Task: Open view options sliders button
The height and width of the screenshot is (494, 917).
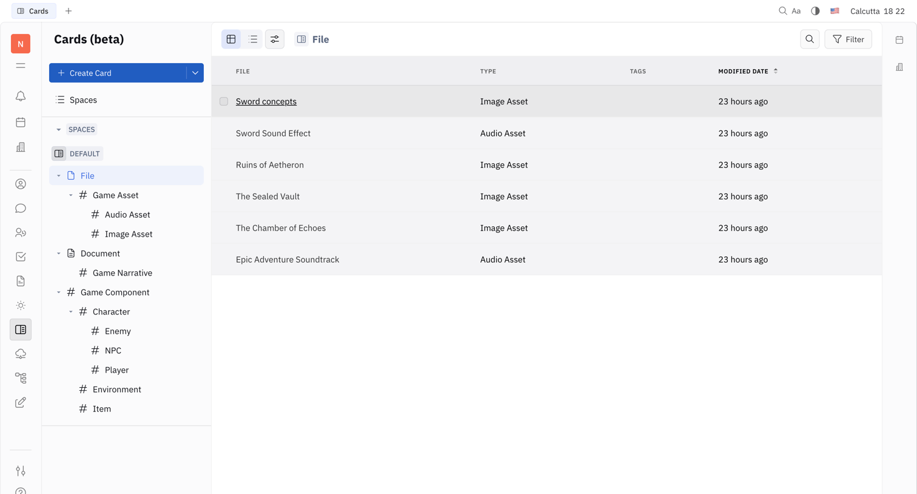Action: tap(275, 39)
